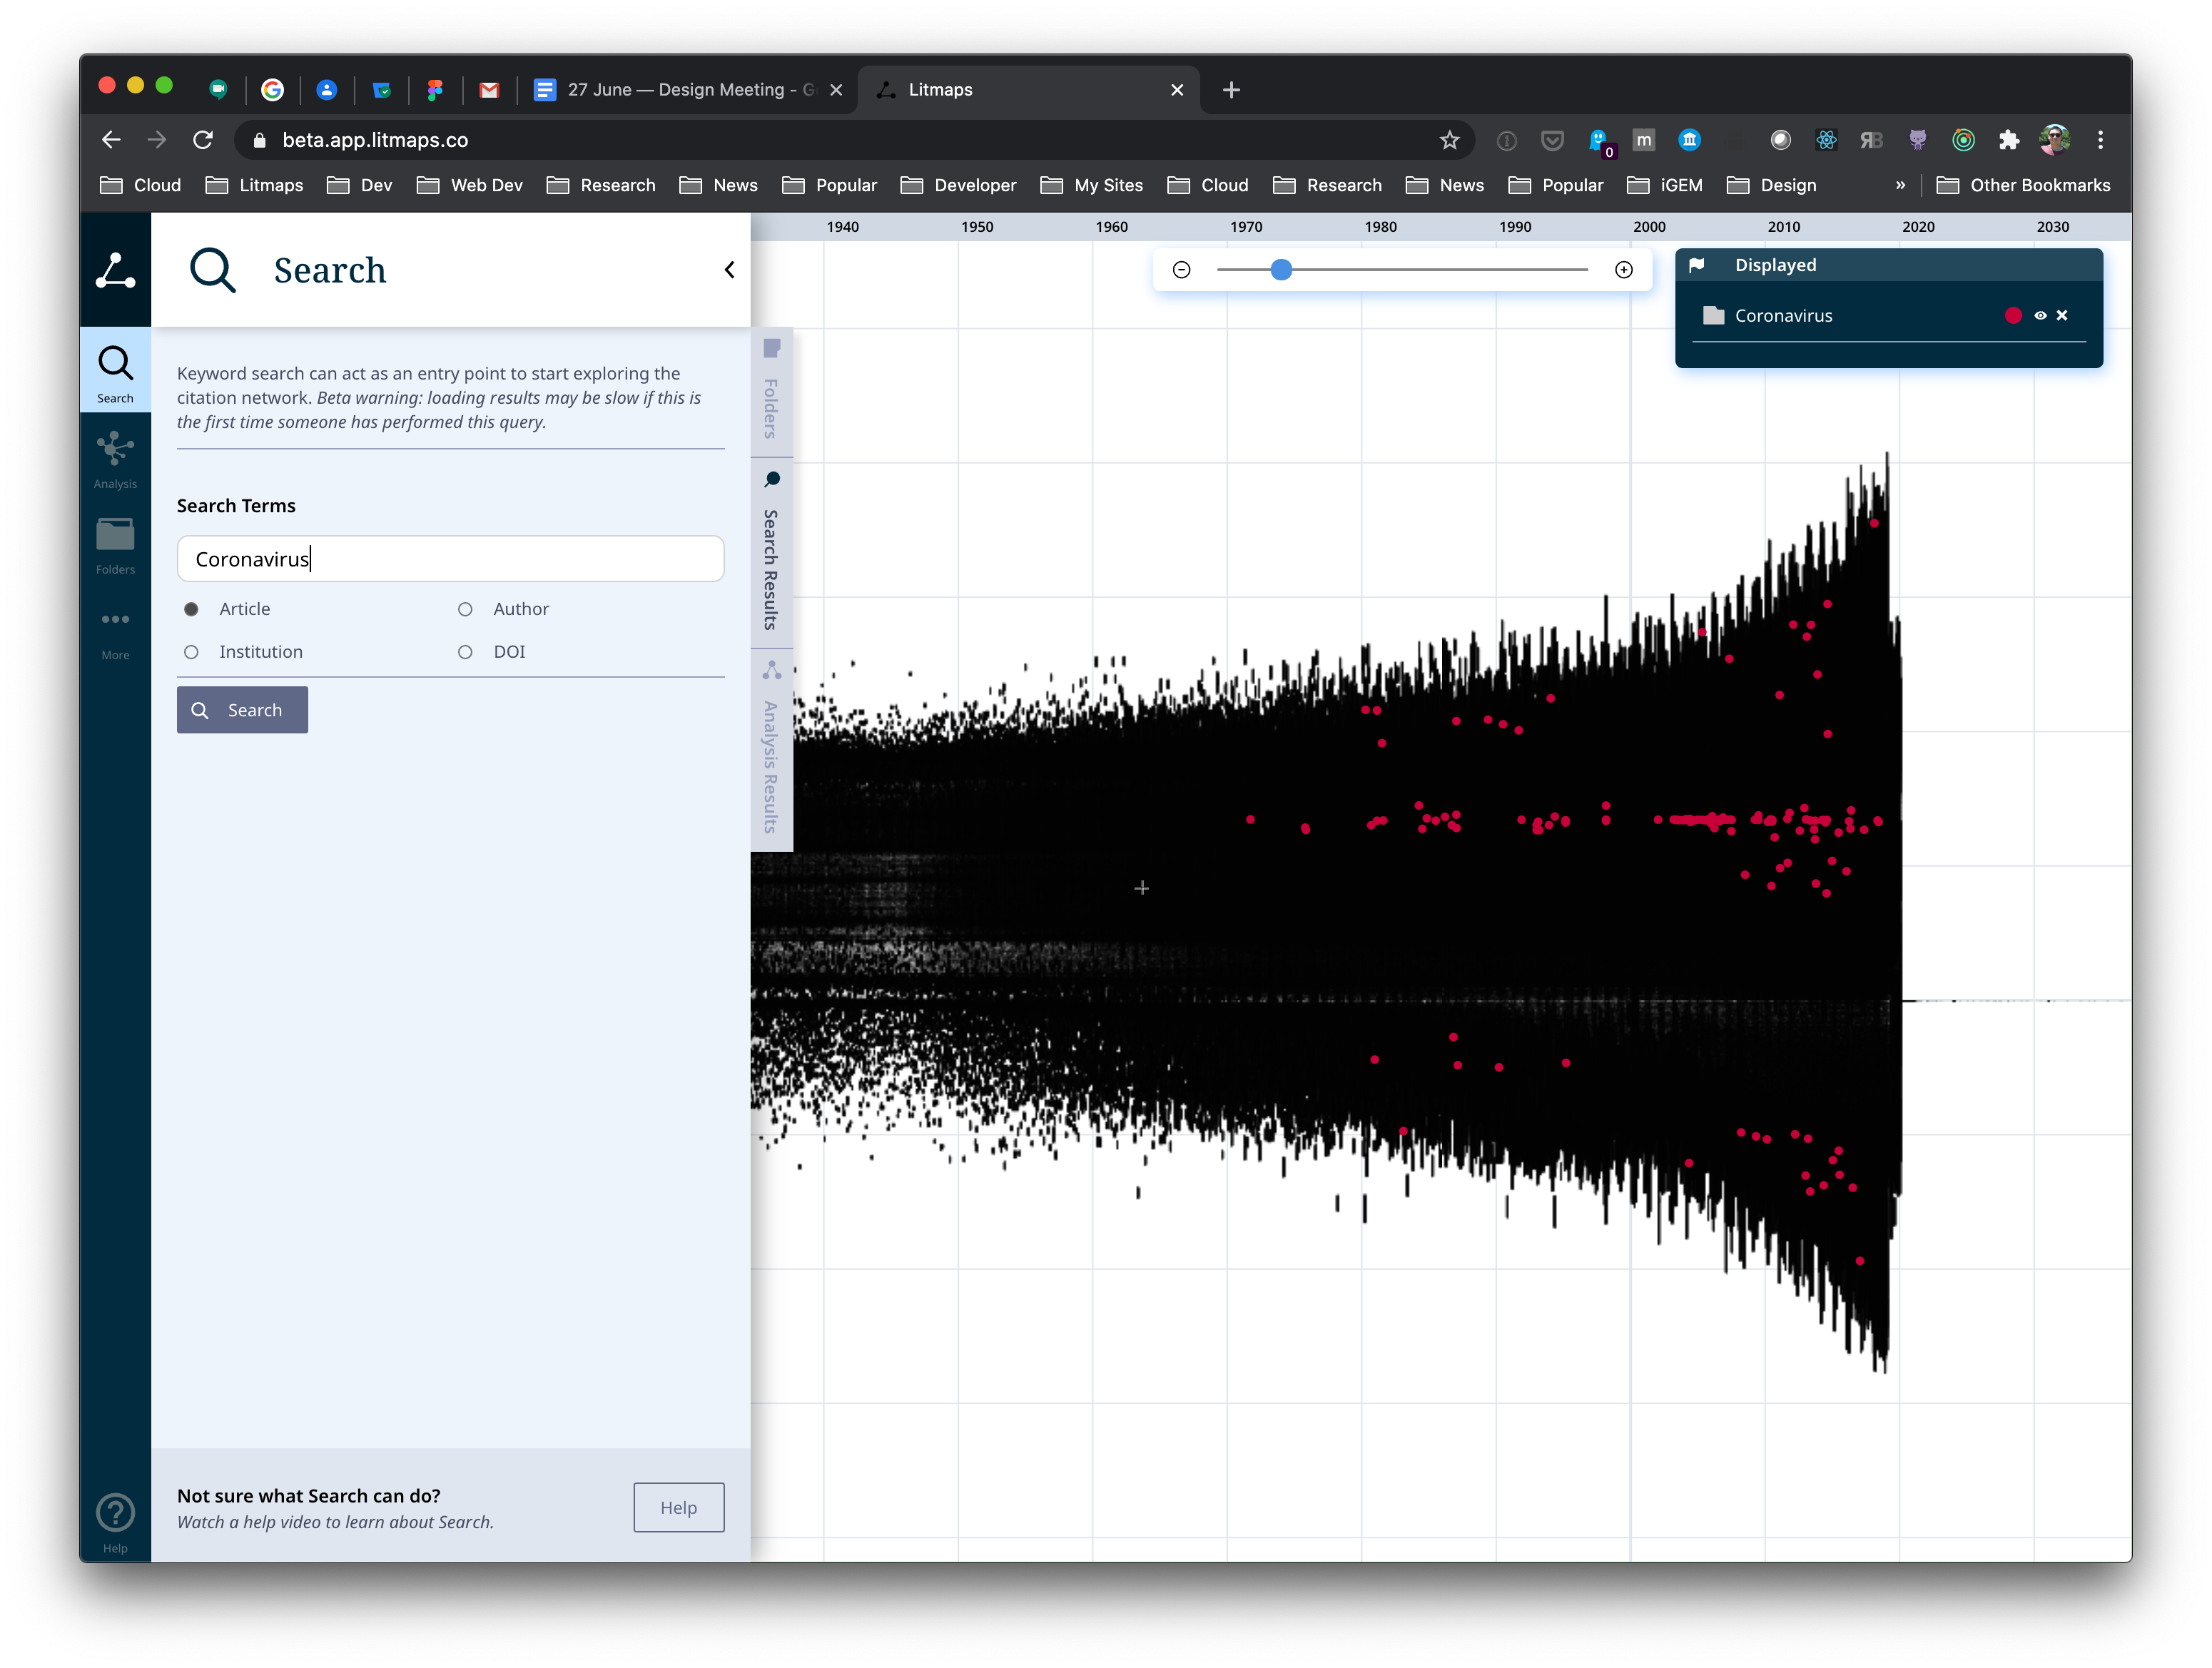This screenshot has width=2212, height=1668.
Task: Select the Institution radio button
Action: [191, 652]
